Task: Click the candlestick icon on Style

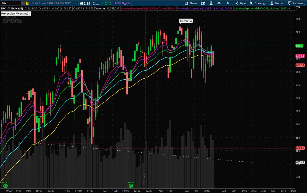Action: [237, 3]
